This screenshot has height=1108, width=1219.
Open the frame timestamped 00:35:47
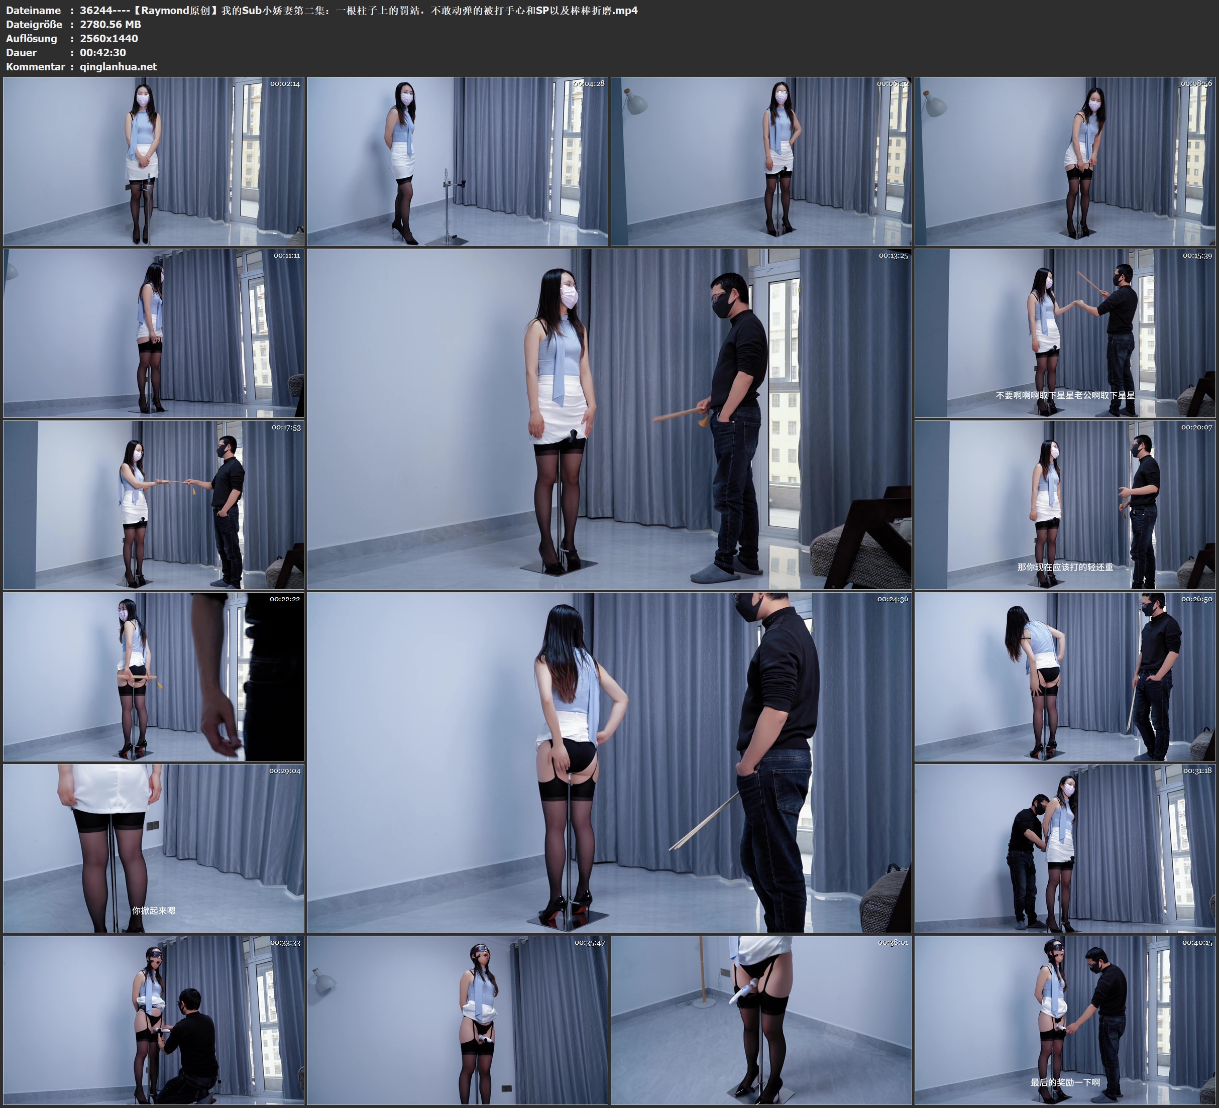point(457,1020)
